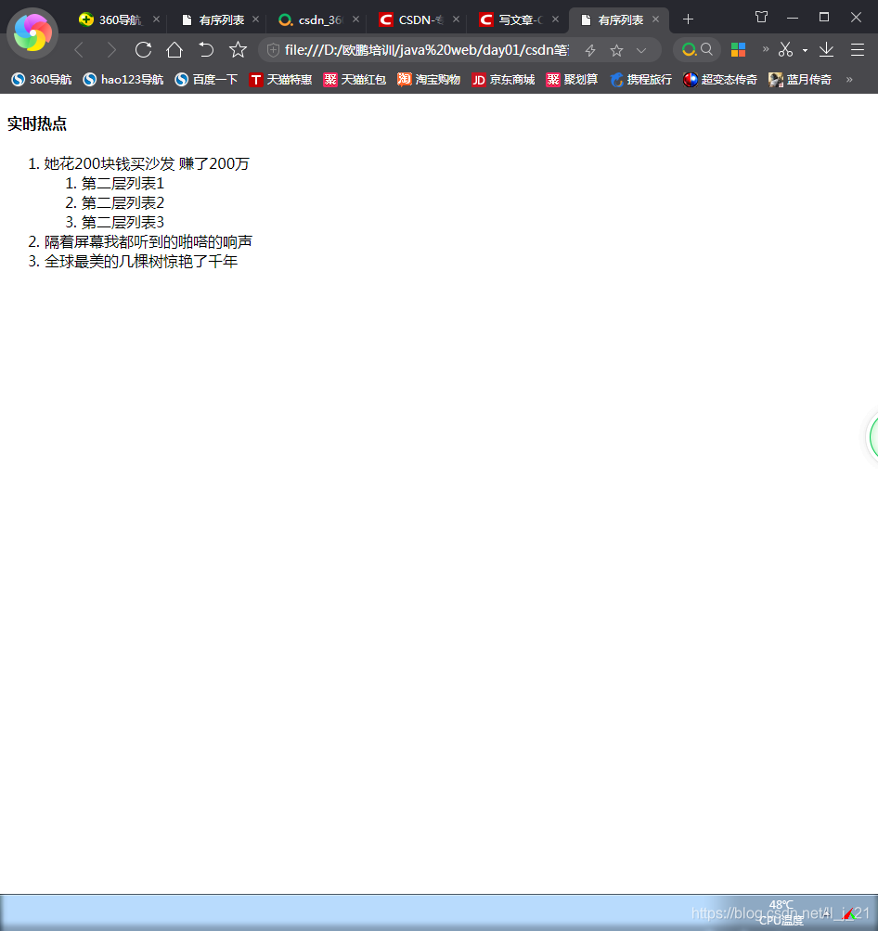
Task: Close the CSDN-专 tab
Action: (456, 19)
